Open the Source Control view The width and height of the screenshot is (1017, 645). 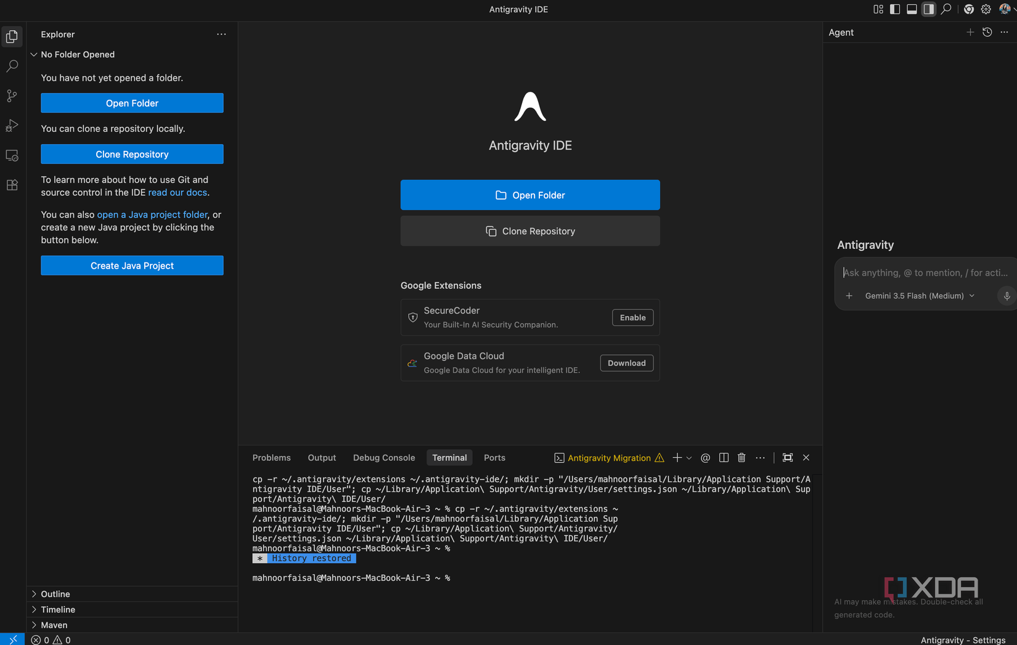point(12,95)
